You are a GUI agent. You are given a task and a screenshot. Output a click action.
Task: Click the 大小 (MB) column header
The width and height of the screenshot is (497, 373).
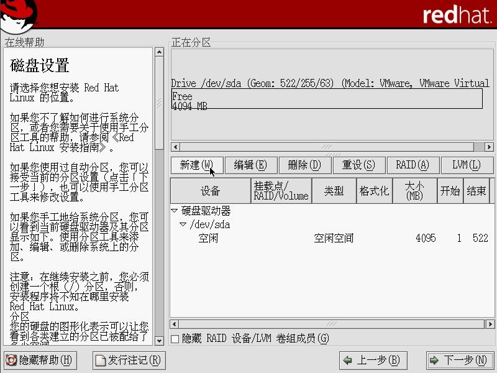[x=413, y=191]
